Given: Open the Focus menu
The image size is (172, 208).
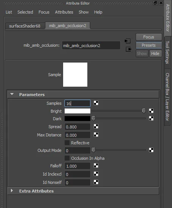Looking at the screenshot, I should 44,12.
